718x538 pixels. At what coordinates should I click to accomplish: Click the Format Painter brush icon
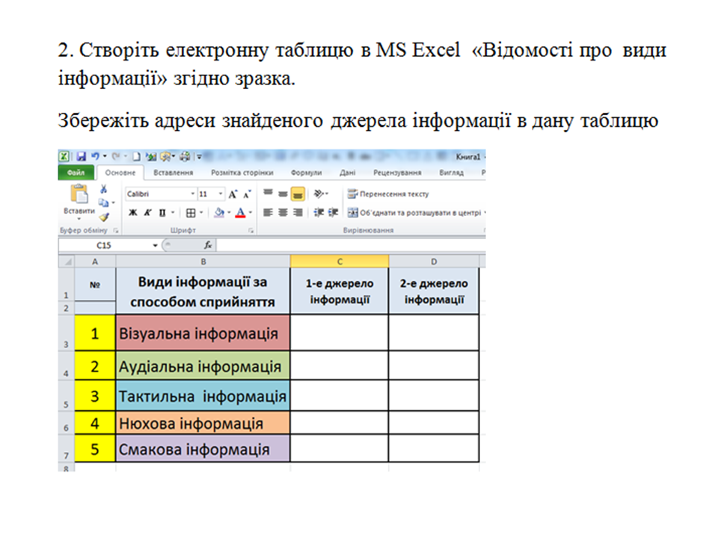[x=104, y=217]
